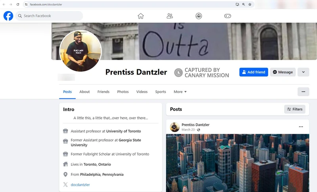The width and height of the screenshot is (317, 192).
Task: Switch to the Friends tab
Action: coord(103,92)
